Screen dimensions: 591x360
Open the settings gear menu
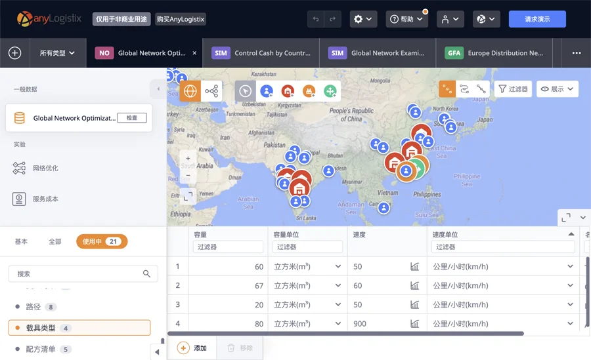363,19
